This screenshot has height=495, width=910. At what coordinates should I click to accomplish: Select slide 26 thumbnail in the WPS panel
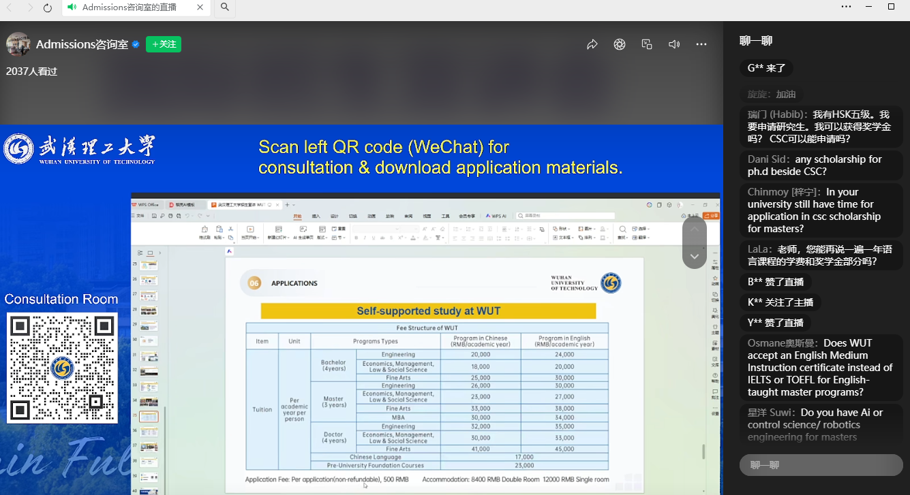pos(149,280)
